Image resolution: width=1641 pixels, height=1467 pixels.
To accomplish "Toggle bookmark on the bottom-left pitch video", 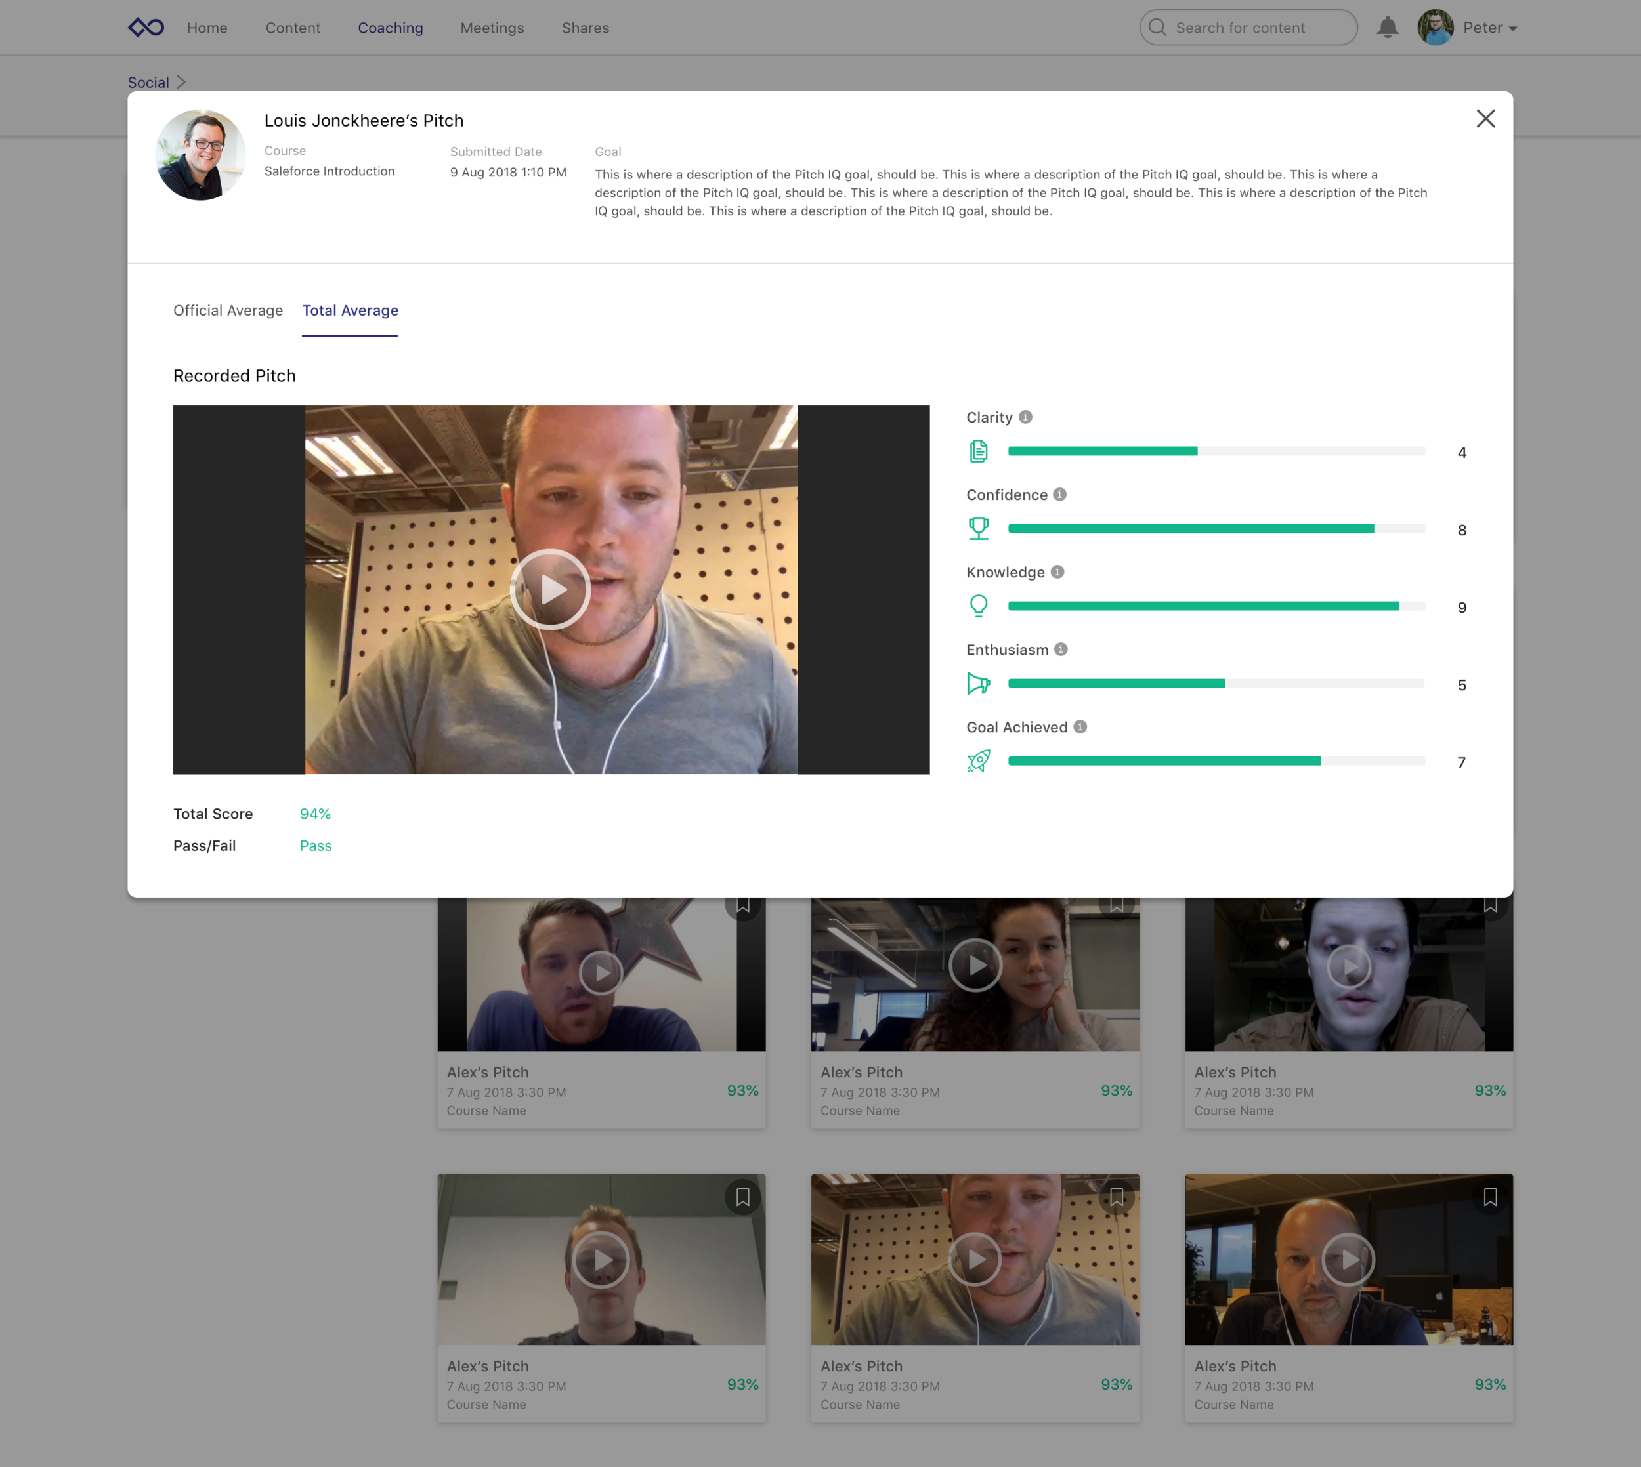I will click(742, 1197).
